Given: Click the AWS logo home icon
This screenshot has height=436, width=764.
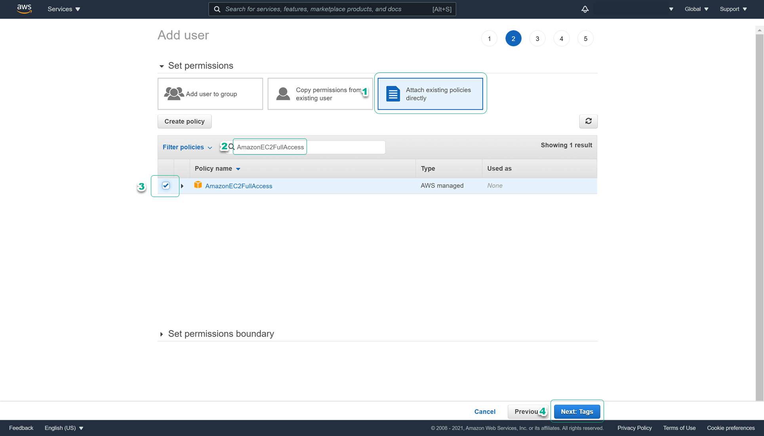Looking at the screenshot, I should [24, 9].
